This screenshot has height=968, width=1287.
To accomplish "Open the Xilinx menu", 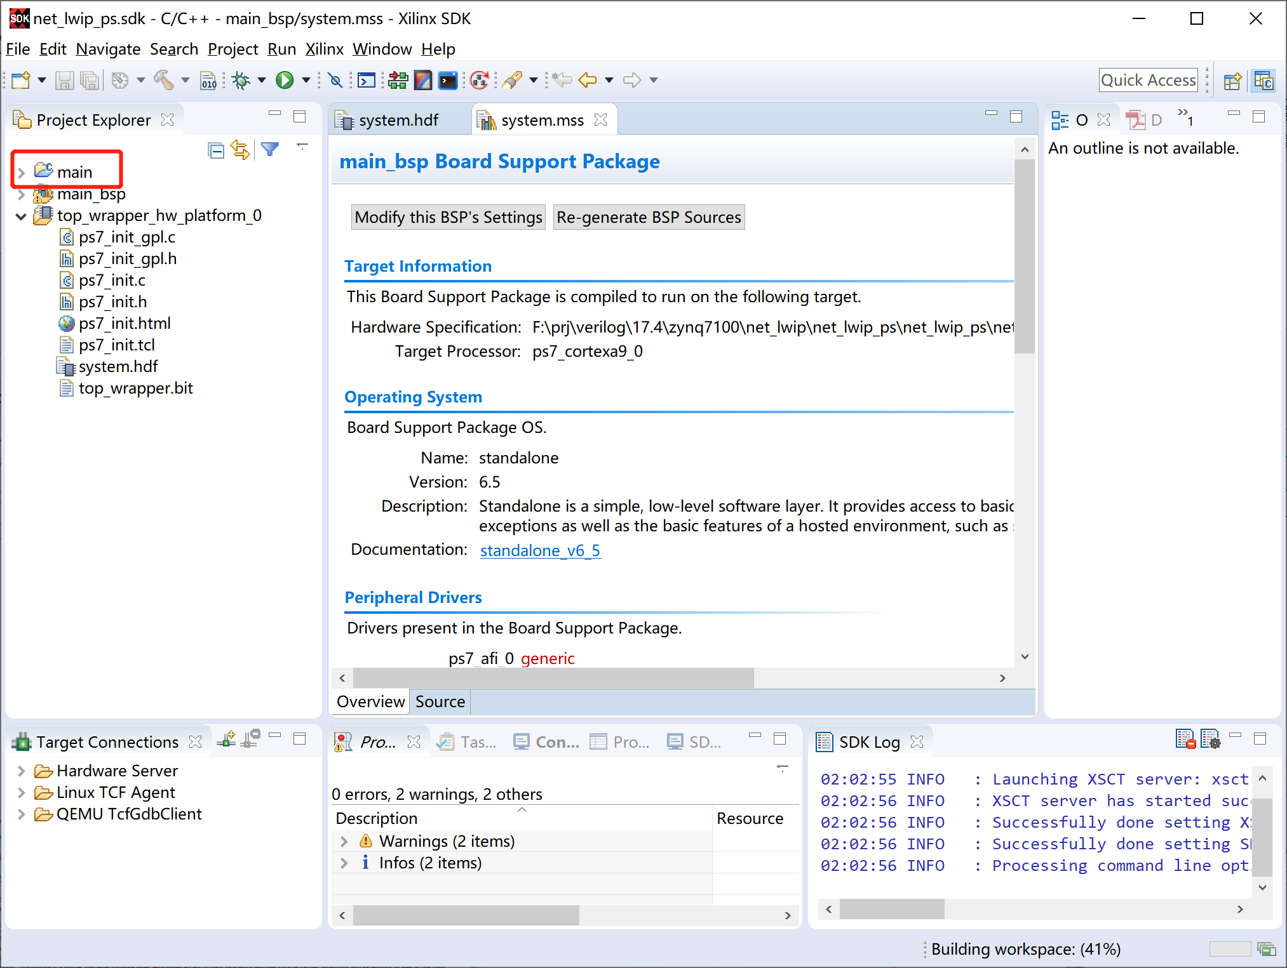I will tap(324, 50).
